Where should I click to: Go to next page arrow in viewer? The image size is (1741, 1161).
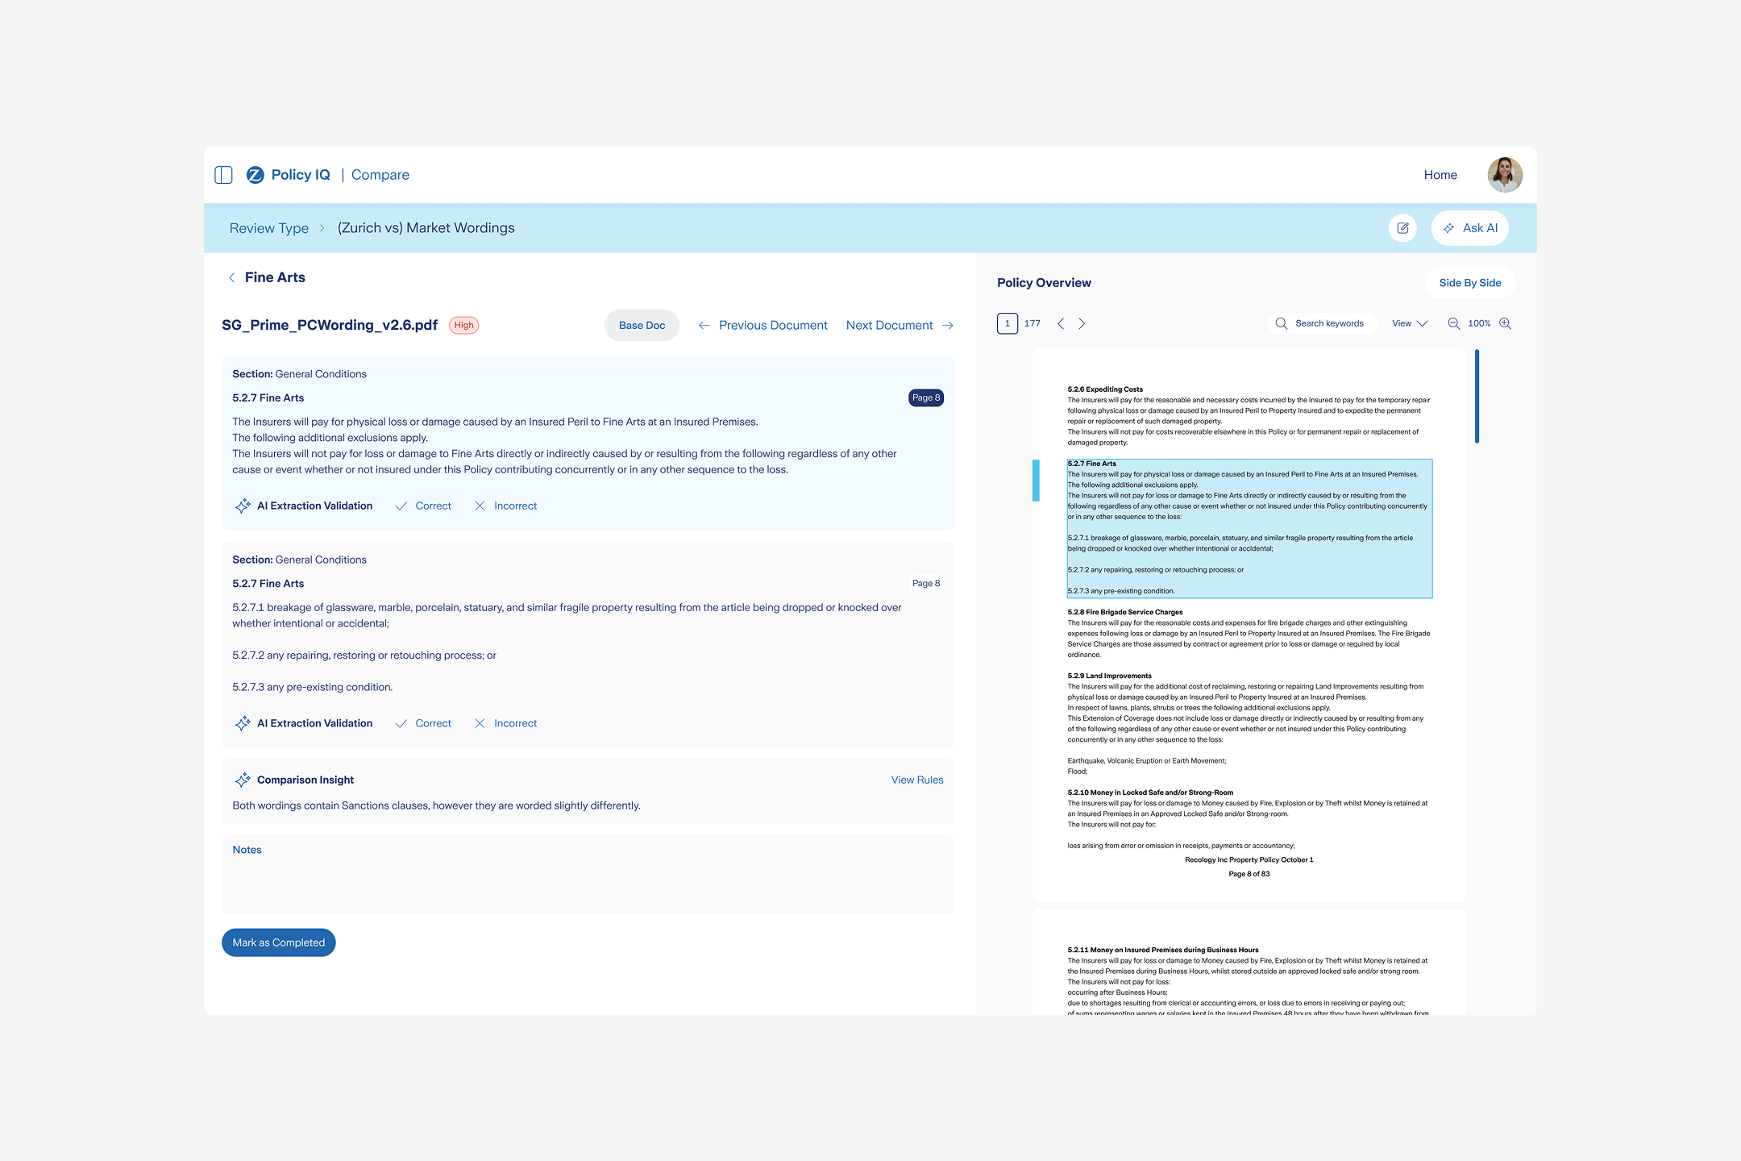(x=1082, y=323)
